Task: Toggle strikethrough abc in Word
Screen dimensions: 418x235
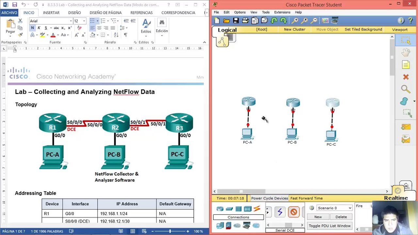Action: click(56, 28)
